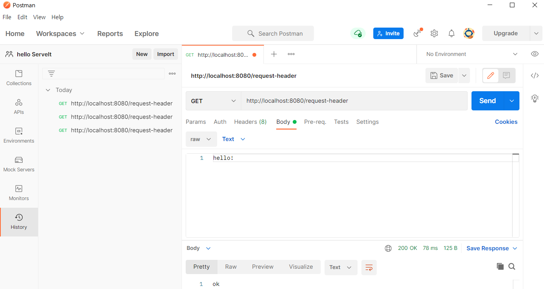The width and height of the screenshot is (544, 289).
Task: Open the settings gear icon
Action: [x=434, y=33]
